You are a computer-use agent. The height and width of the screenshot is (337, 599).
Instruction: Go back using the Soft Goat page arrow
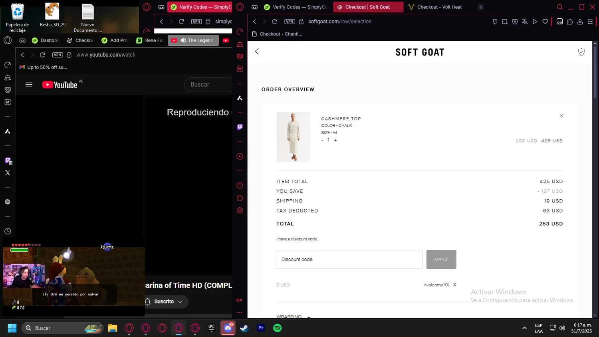257,52
